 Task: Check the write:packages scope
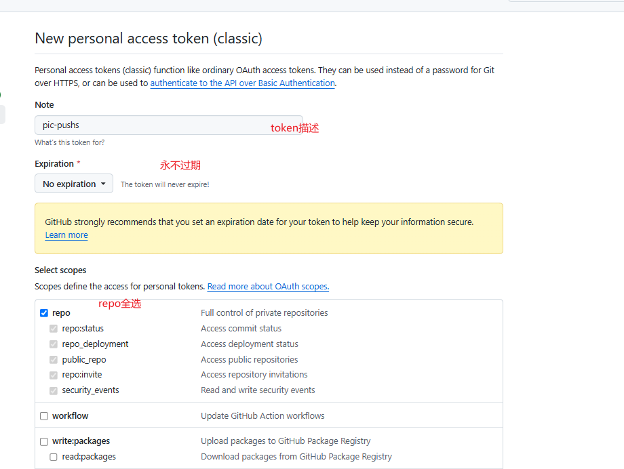coord(44,441)
